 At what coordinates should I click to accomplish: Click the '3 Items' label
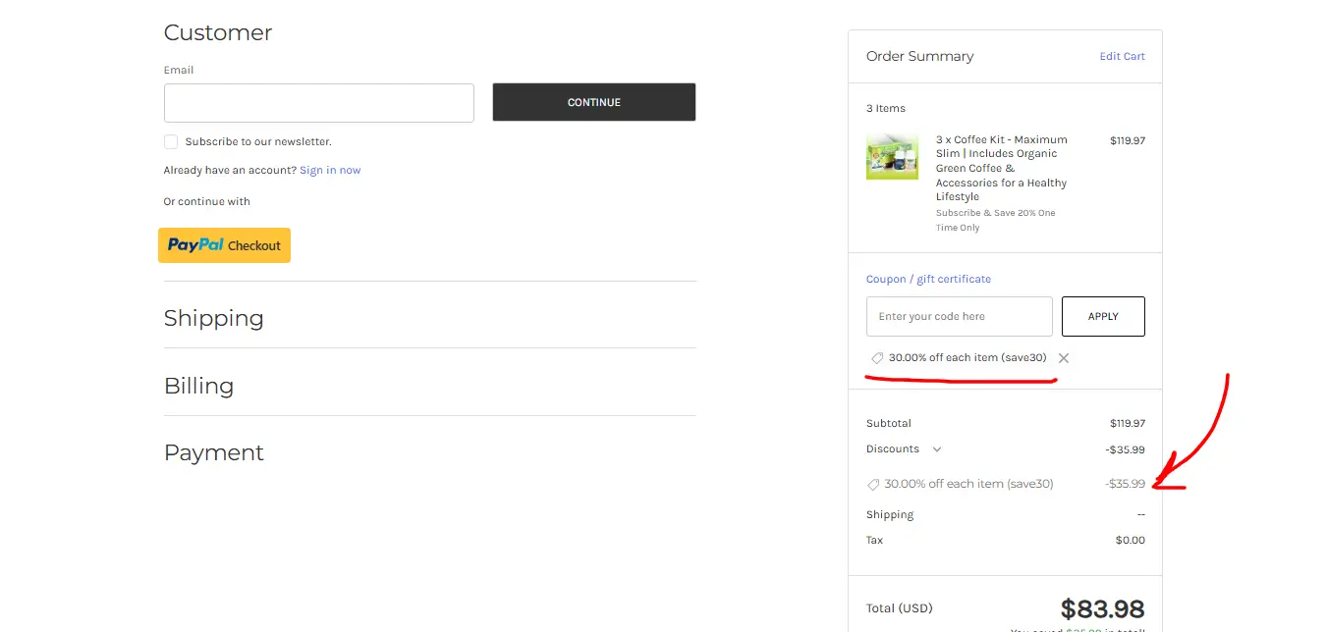coord(886,108)
